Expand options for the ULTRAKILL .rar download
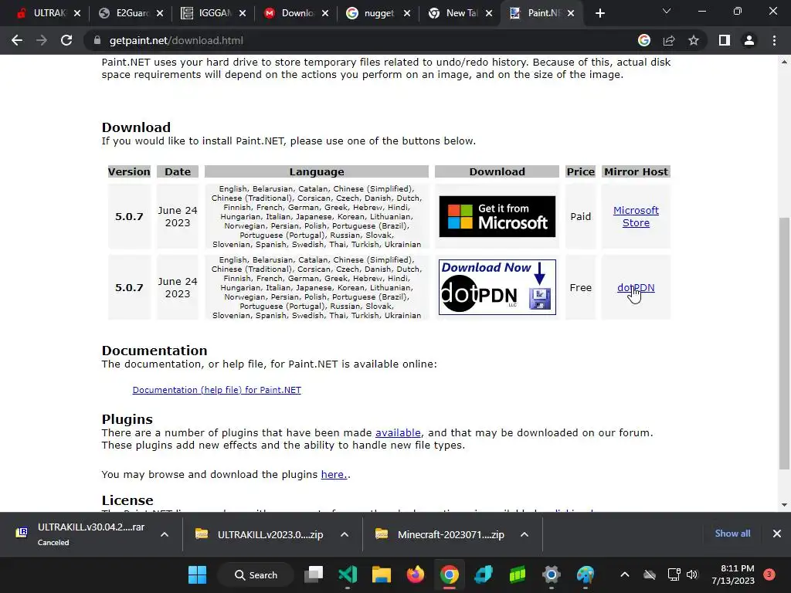Viewport: 791px width, 593px height. coord(165,534)
